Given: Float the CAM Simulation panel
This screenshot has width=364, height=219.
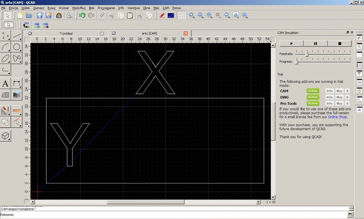Looking at the screenshot, I should pos(348,32).
